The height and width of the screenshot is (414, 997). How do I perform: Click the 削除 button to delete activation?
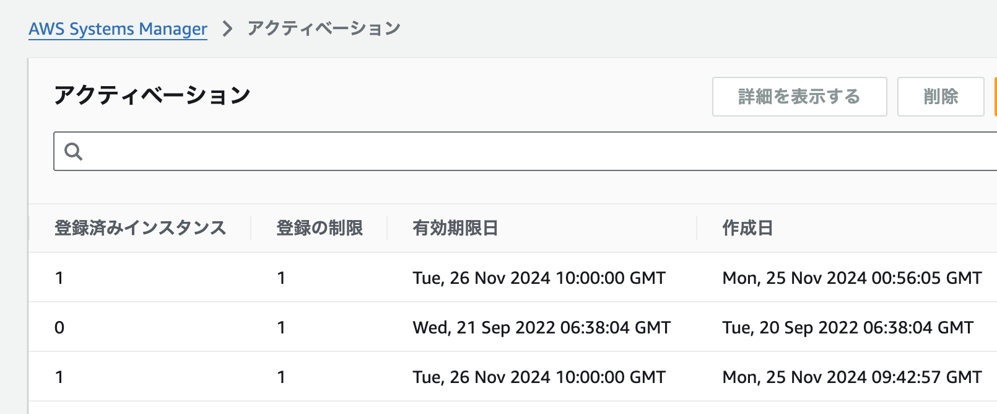[940, 96]
